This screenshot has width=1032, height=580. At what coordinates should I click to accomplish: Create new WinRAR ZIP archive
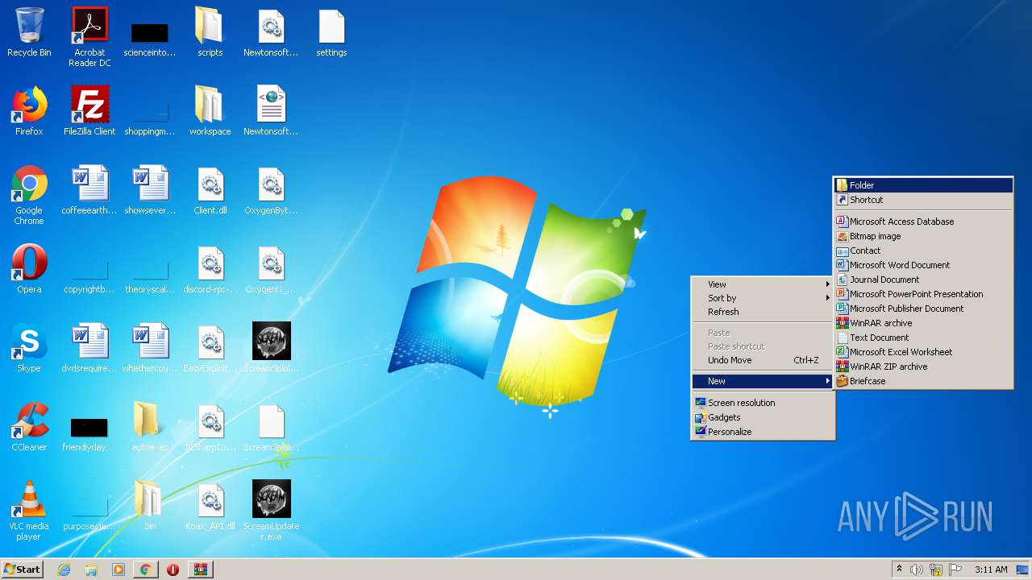coord(923,367)
